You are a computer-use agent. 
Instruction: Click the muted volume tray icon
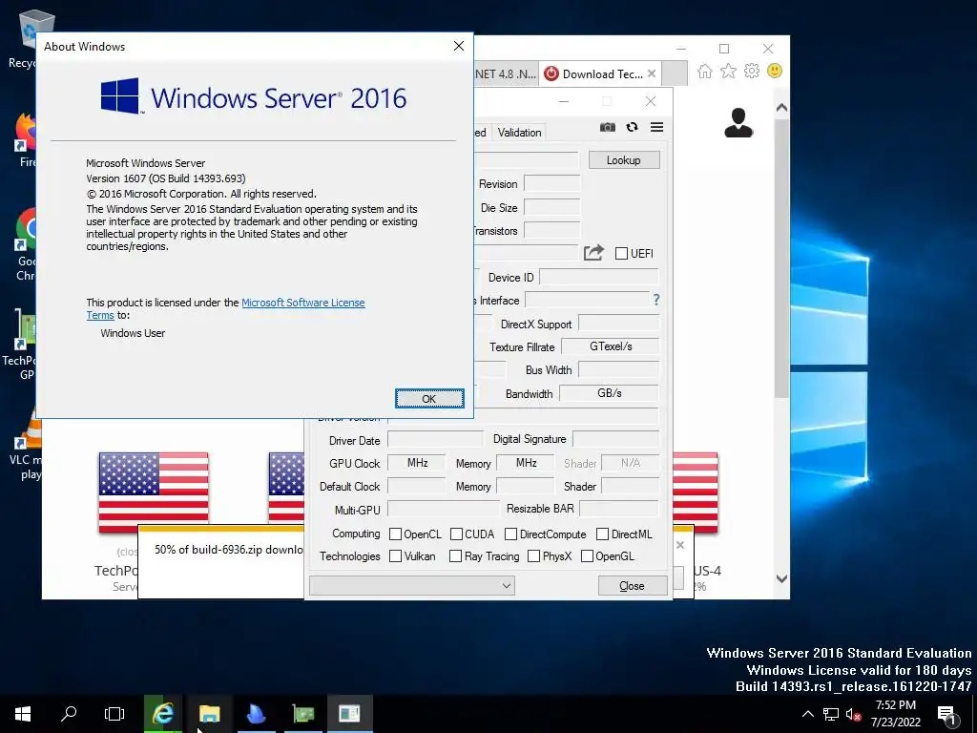point(853,714)
